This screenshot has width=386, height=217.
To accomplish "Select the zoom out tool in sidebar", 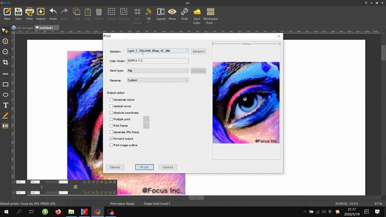I will click(5, 52).
